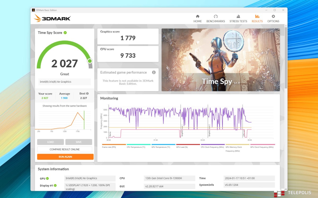Click the green checkmark beside Time Spy Score

click(x=65, y=33)
